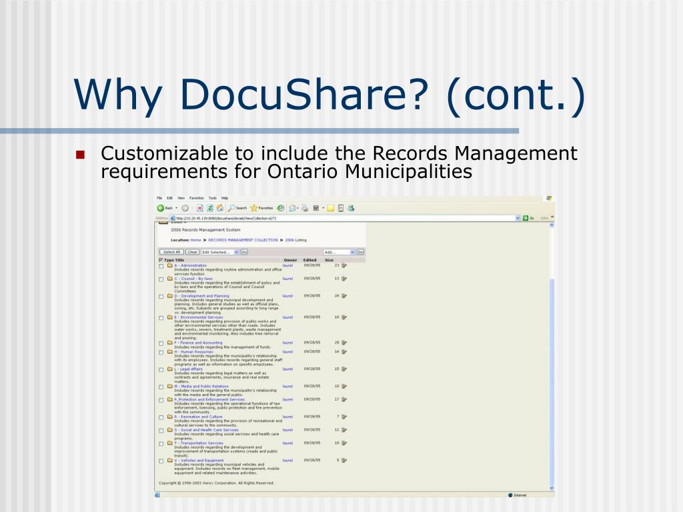Screen dimensions: 683x512
Task: Open the Home breadcrumb link
Action: pos(196,240)
